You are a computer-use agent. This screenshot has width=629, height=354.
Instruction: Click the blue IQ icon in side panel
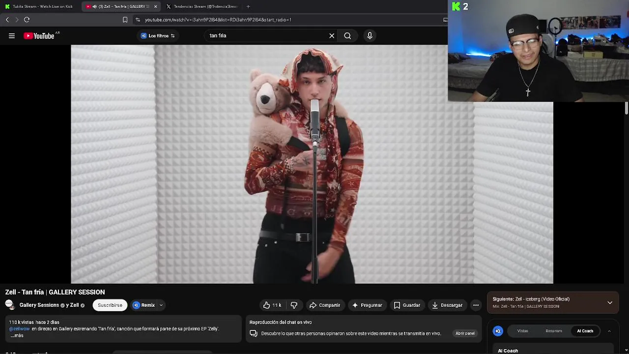pos(498,331)
